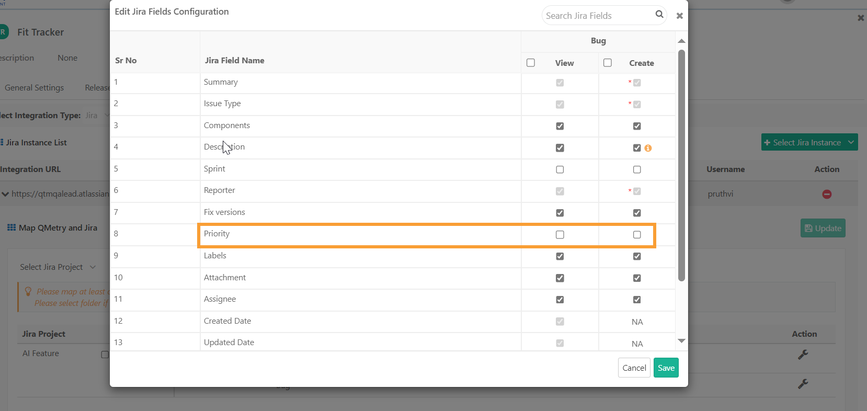Switch to the General Settings tab
867x411 pixels.
[x=35, y=88]
